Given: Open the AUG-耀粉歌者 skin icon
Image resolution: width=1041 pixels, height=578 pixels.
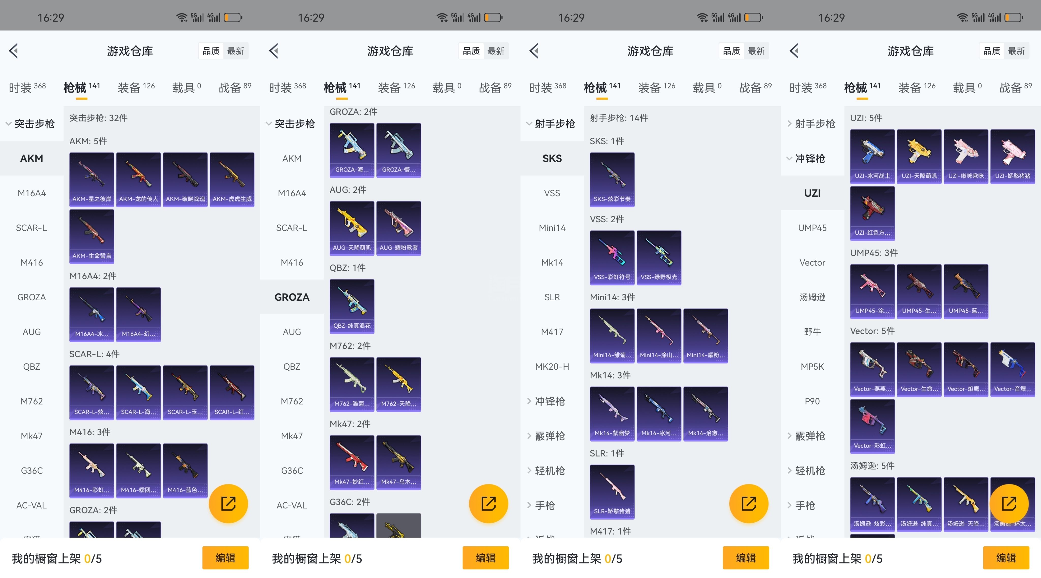Looking at the screenshot, I should pos(399,229).
